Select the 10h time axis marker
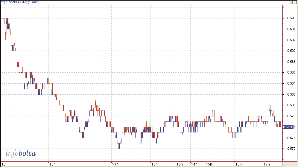Image resolution: width=298 pixels, height=167 pixels. point(52,164)
